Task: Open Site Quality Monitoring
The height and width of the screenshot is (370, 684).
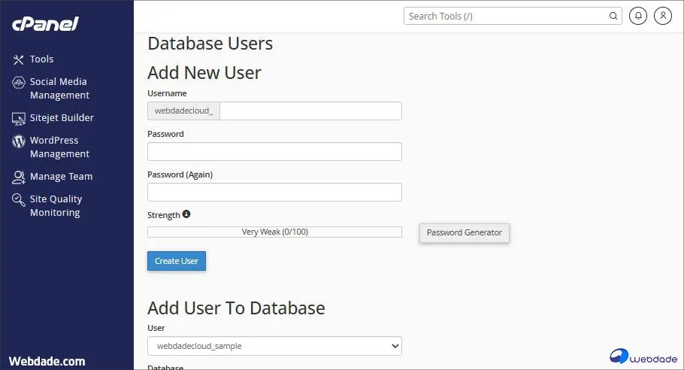Action: coord(56,205)
